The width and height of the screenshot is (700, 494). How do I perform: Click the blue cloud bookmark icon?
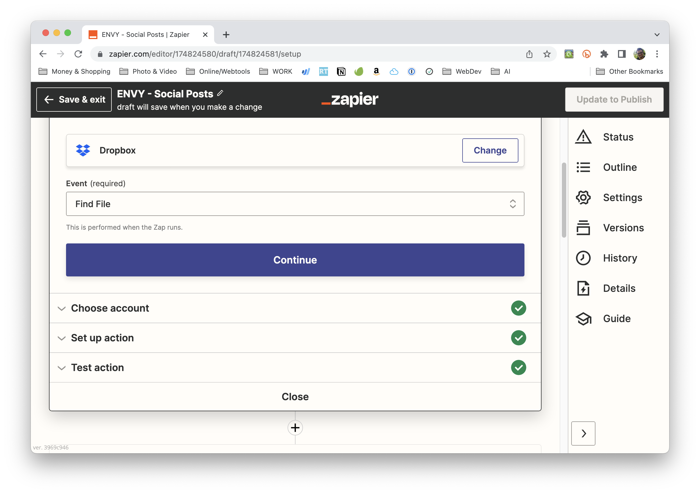394,71
